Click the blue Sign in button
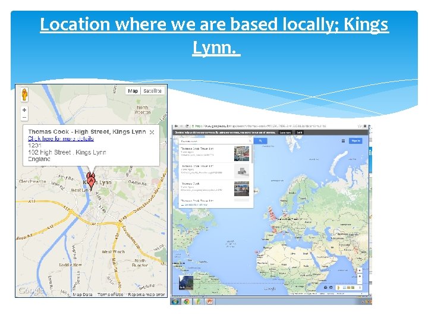428x321 pixels. click(x=355, y=141)
